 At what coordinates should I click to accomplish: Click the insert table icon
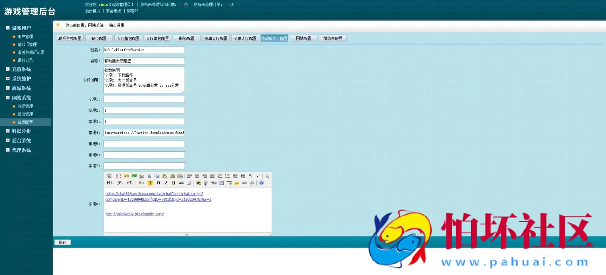[222, 183]
